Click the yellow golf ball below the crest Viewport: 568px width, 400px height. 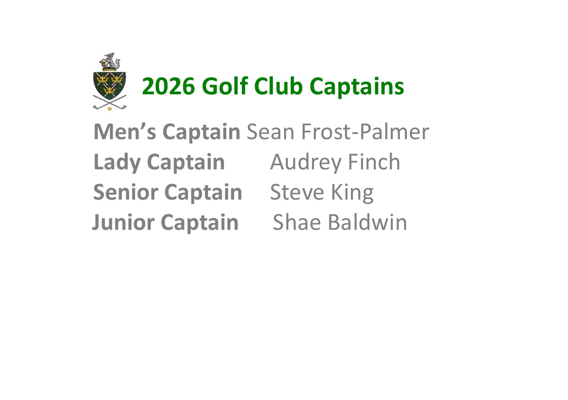[109, 109]
